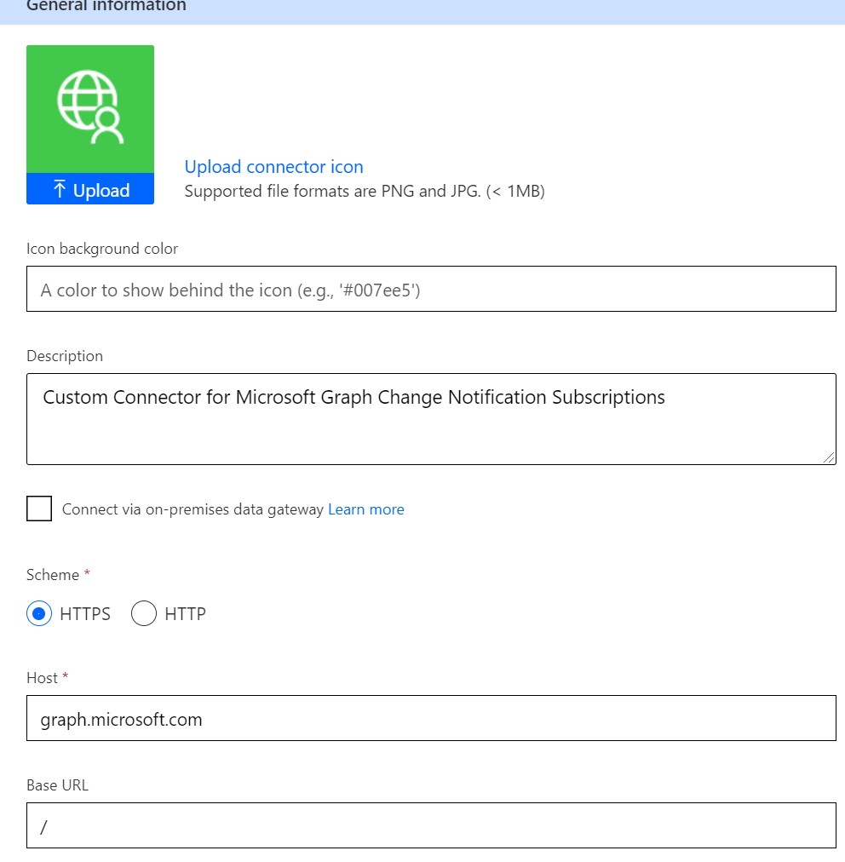845x862 pixels.
Task: Click the 'Base URL' label
Action: (x=57, y=785)
